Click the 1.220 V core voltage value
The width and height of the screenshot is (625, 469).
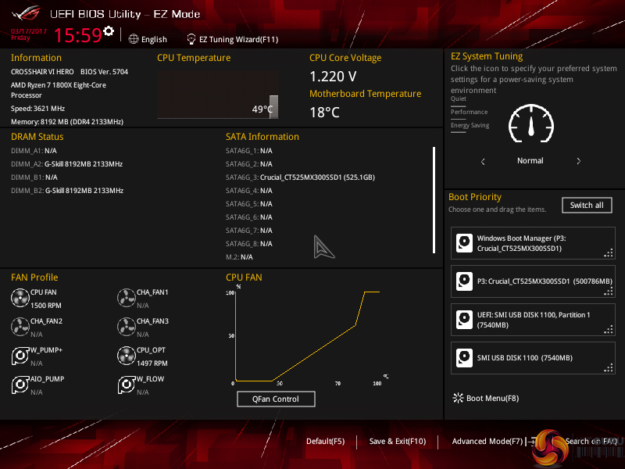click(334, 76)
